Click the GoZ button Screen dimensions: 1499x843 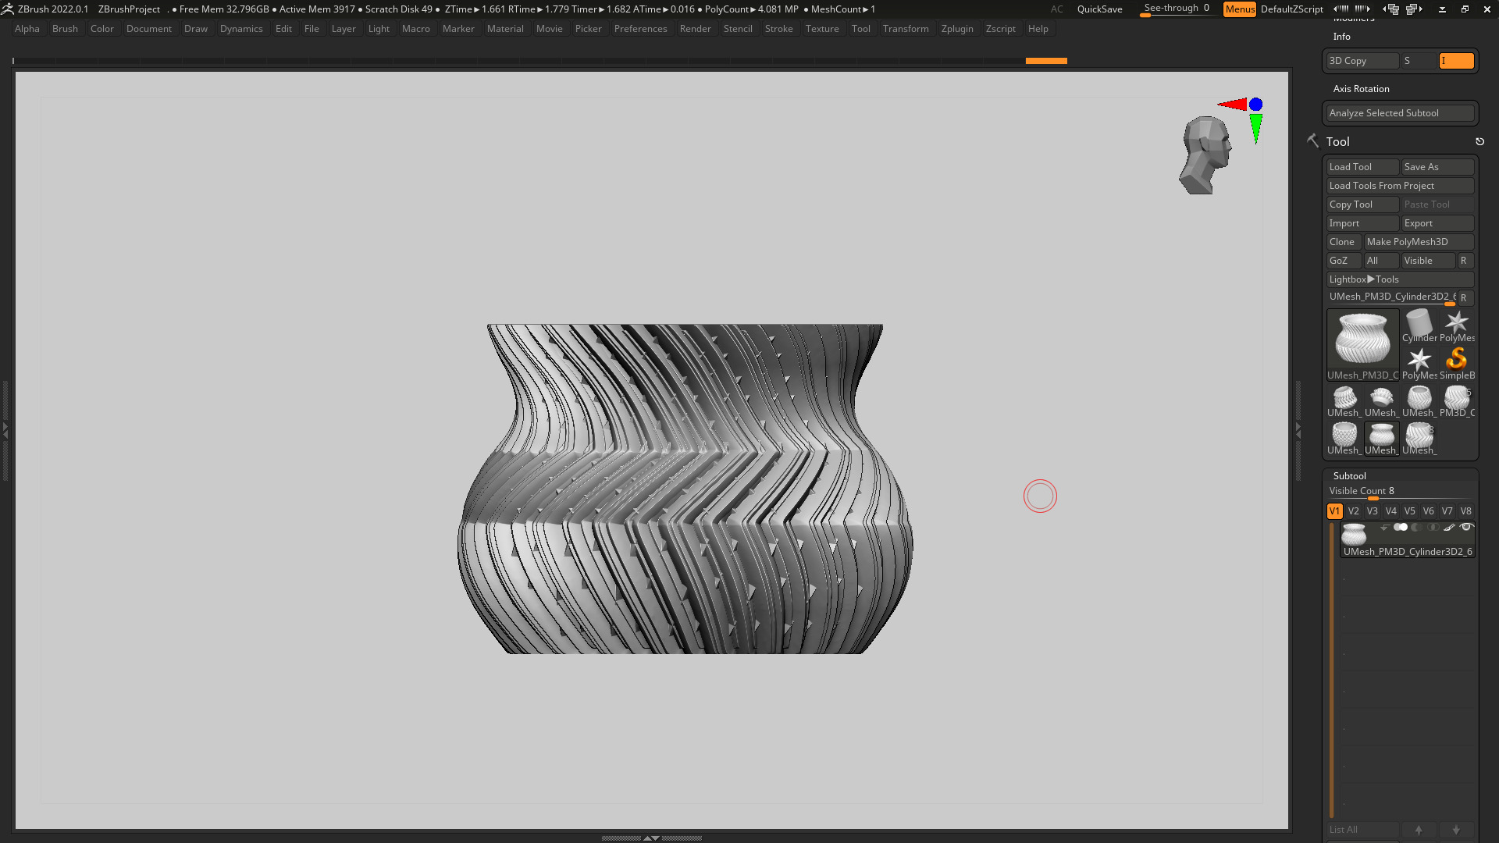1344,261
